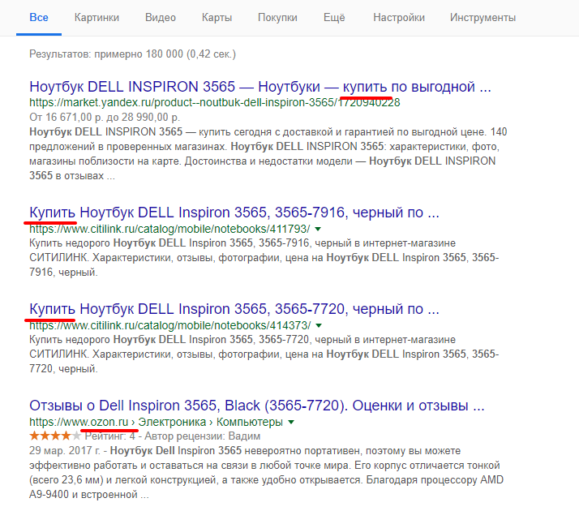Click the Инструменты button

[x=482, y=17]
